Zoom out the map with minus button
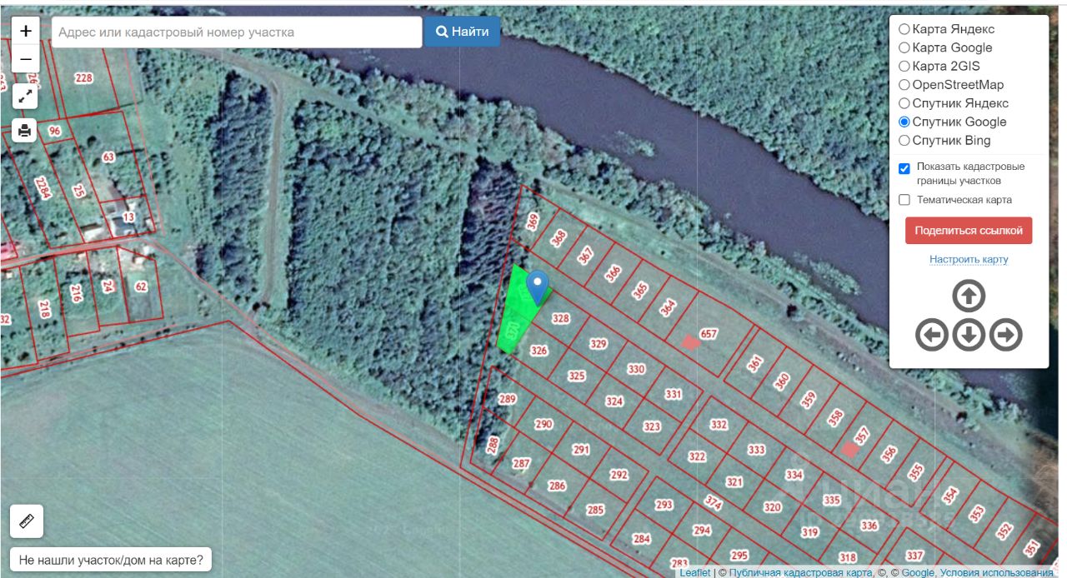 tap(26, 59)
